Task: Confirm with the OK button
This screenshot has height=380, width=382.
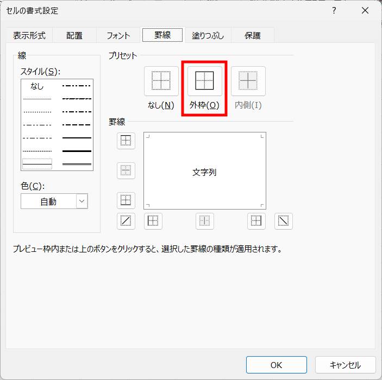Action: click(276, 365)
